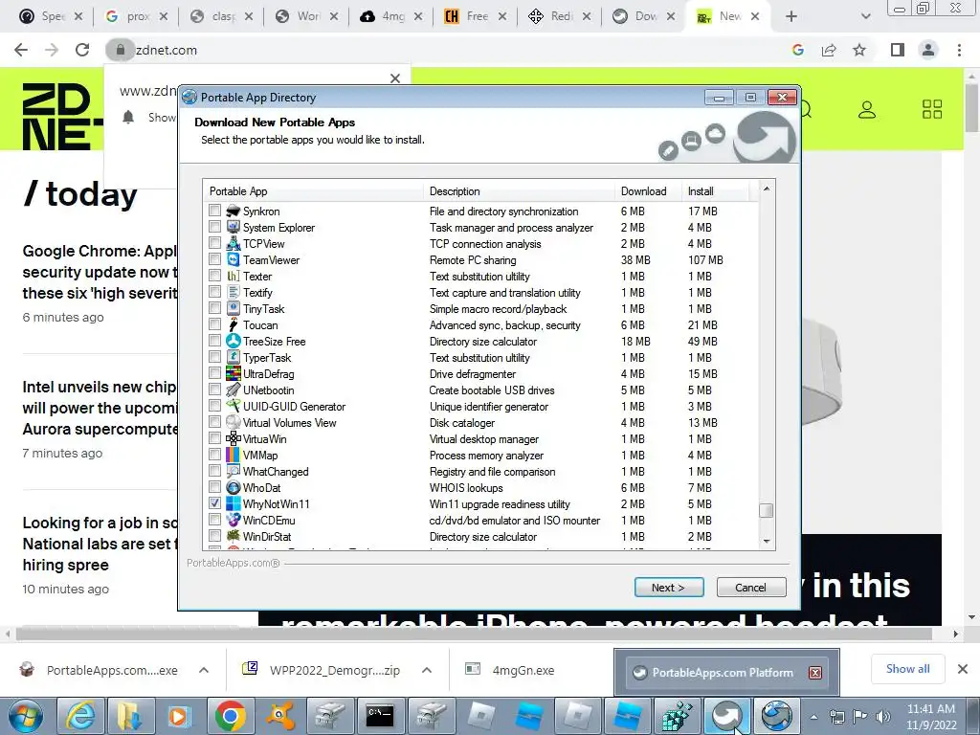Open Chrome's three-dot menu
Image resolution: width=980 pixels, height=735 pixels.
[x=959, y=50]
